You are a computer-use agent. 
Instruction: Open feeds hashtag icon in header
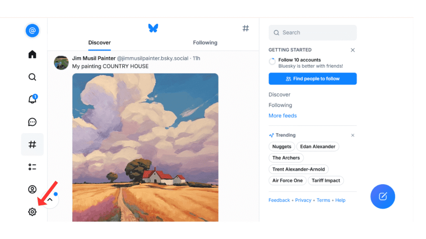coord(246,28)
